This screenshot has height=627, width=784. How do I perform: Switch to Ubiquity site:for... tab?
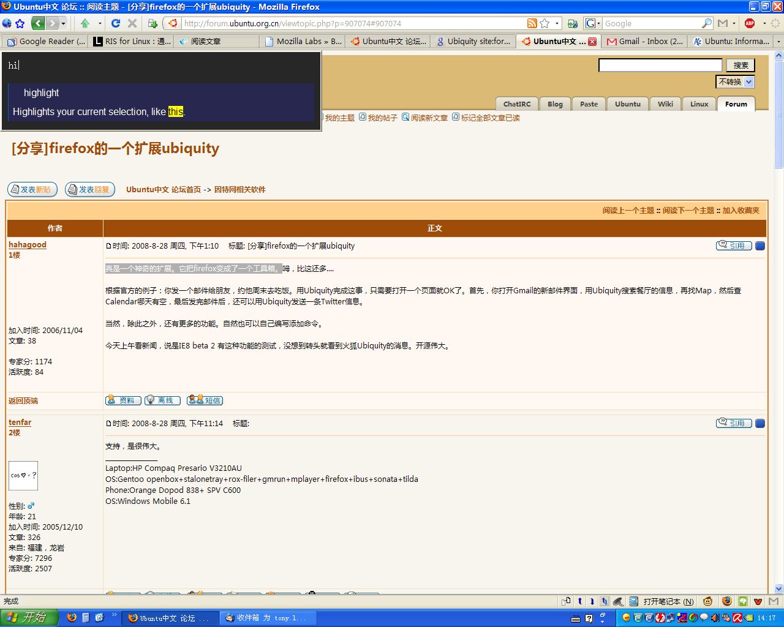(x=473, y=41)
